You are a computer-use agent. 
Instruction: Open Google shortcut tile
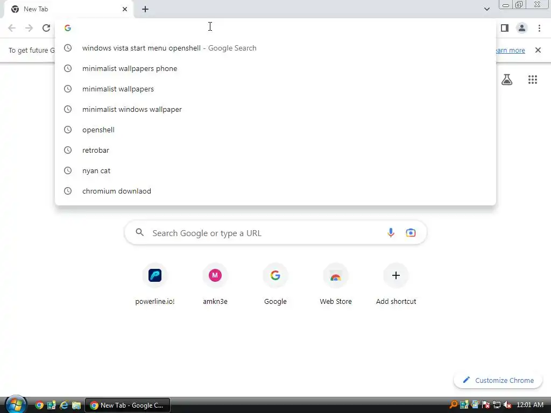point(275,284)
